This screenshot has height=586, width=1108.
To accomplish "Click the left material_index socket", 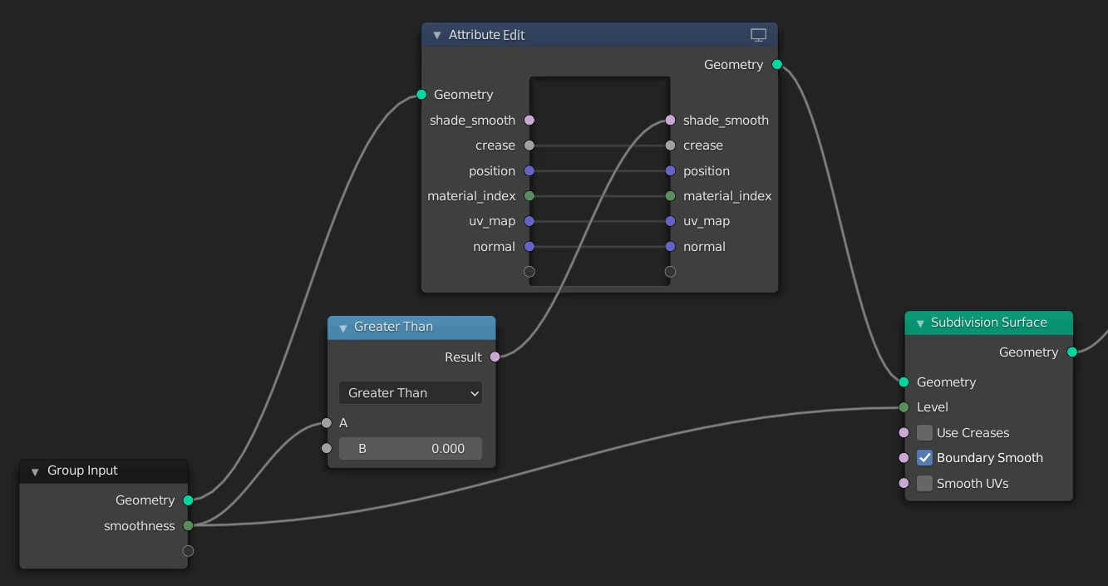I will (x=529, y=196).
